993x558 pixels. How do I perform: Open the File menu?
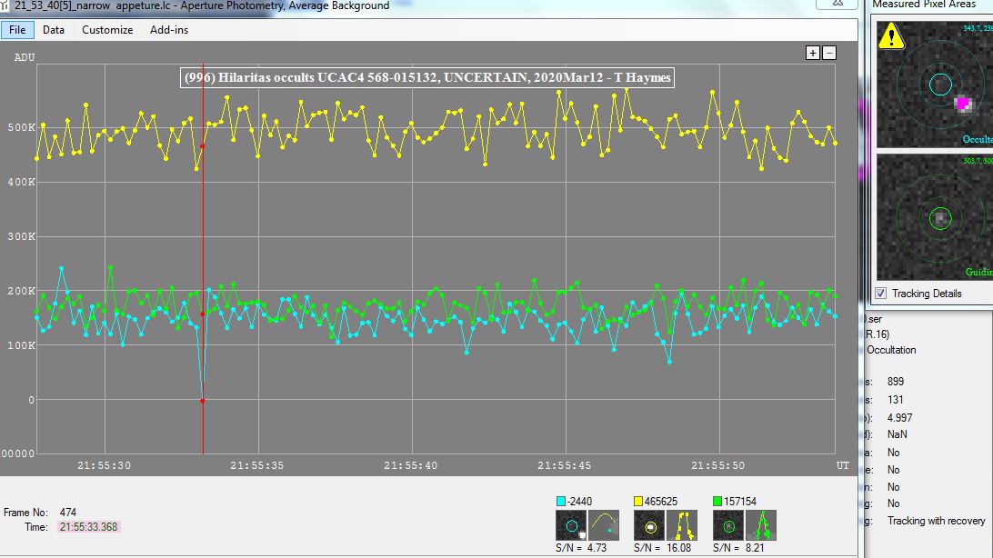17,30
